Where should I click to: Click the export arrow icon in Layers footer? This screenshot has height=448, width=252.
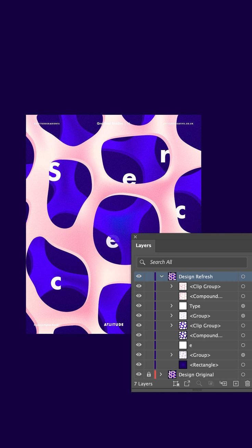tap(187, 384)
